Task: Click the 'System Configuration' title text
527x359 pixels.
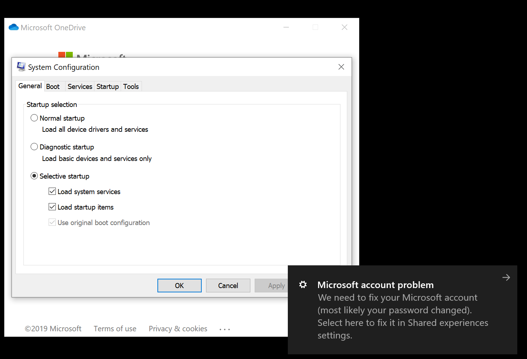Action: pyautogui.click(x=64, y=67)
